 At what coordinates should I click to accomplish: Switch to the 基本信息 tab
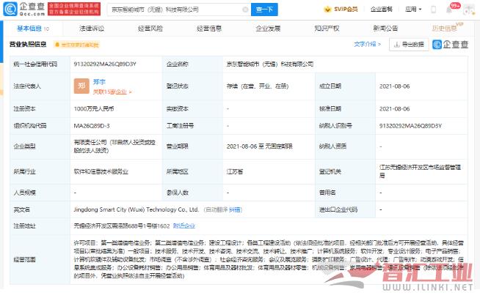(x=32, y=29)
